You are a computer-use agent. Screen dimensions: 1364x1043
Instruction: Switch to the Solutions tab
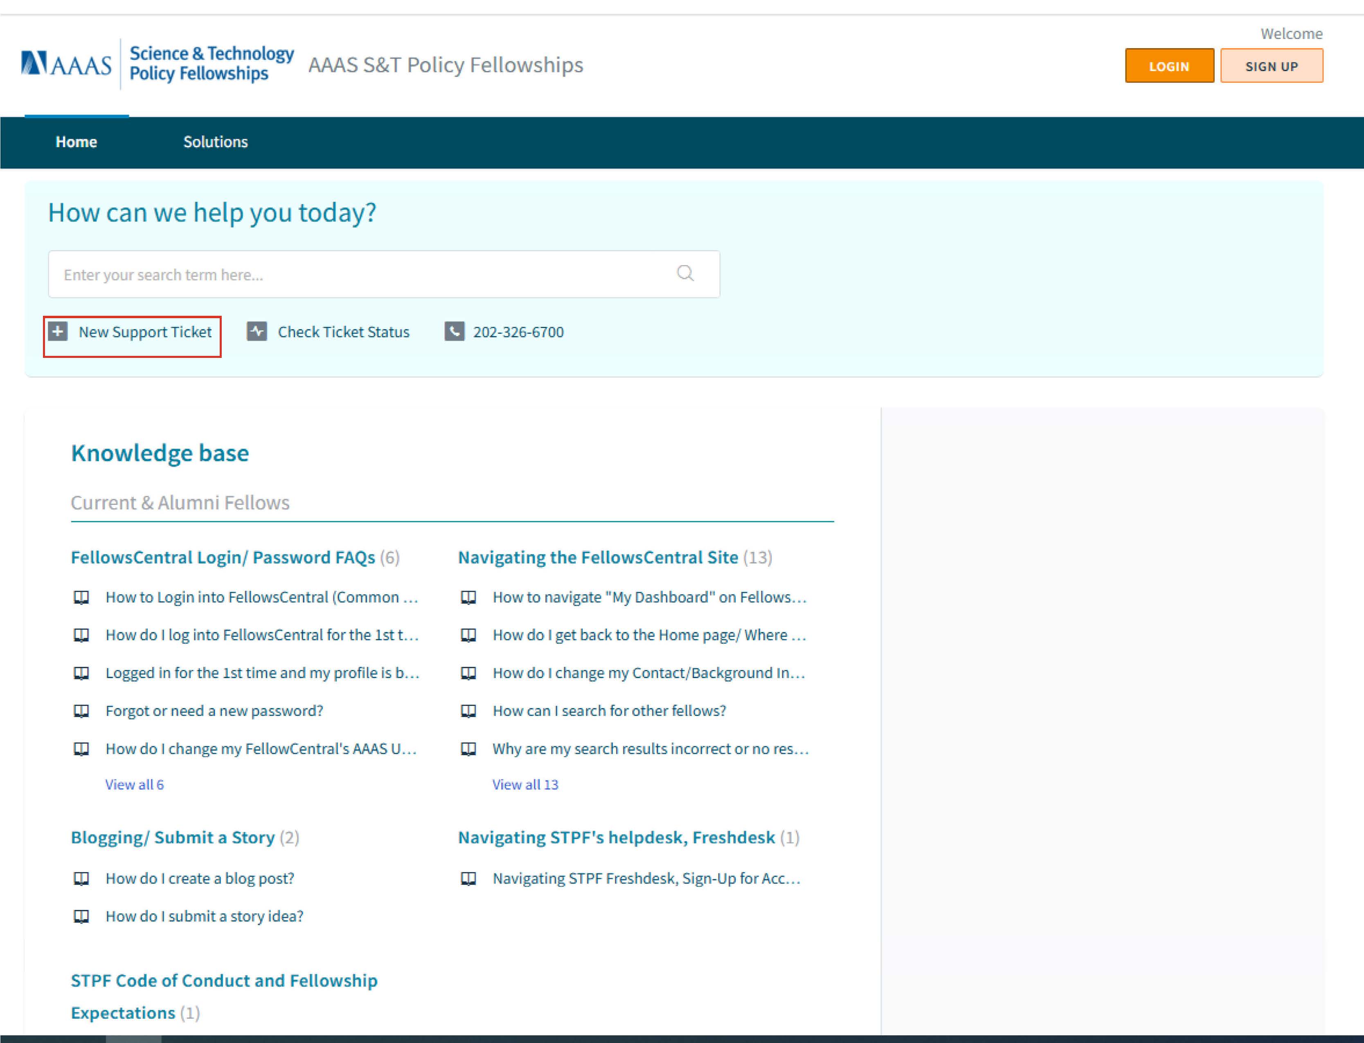pyautogui.click(x=216, y=142)
